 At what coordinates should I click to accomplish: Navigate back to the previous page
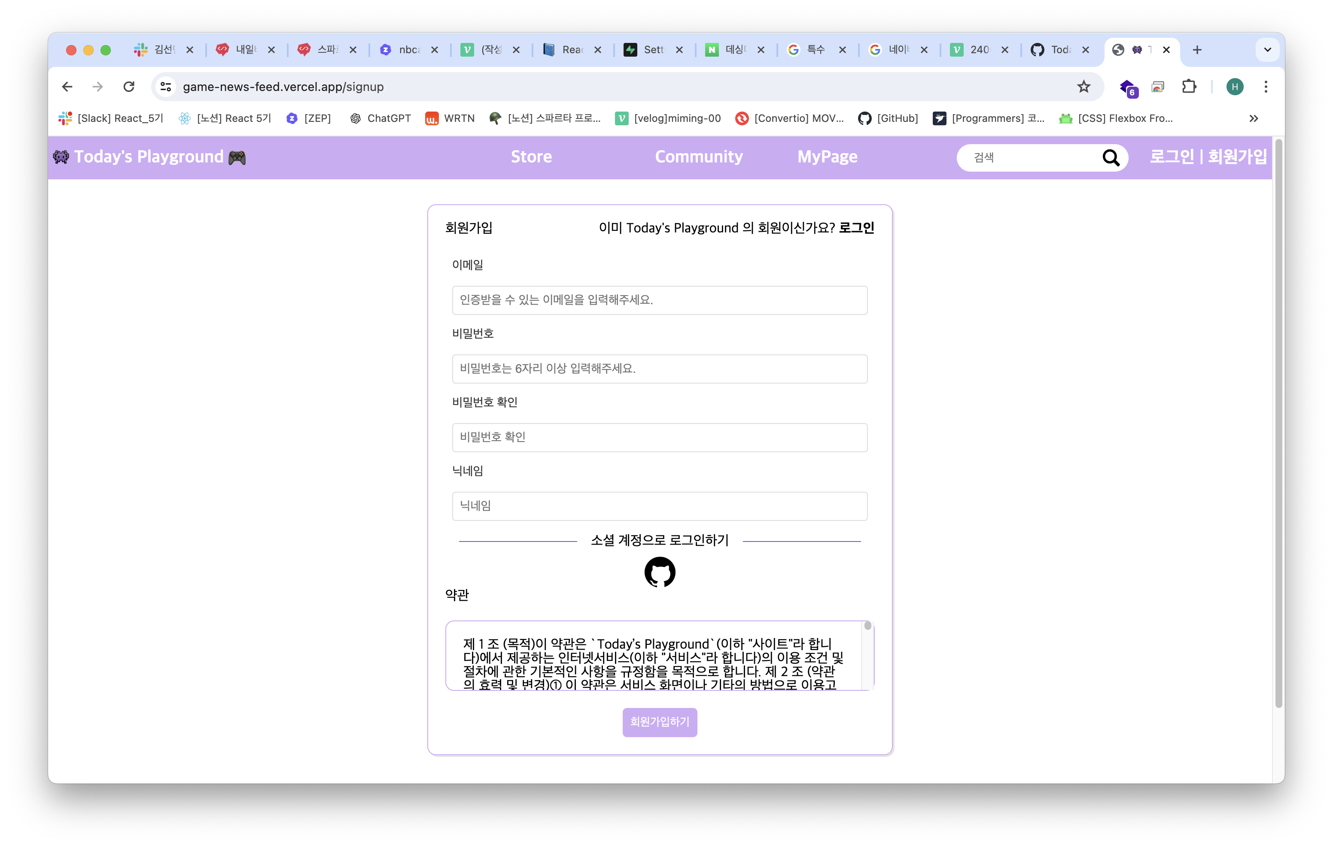67,86
